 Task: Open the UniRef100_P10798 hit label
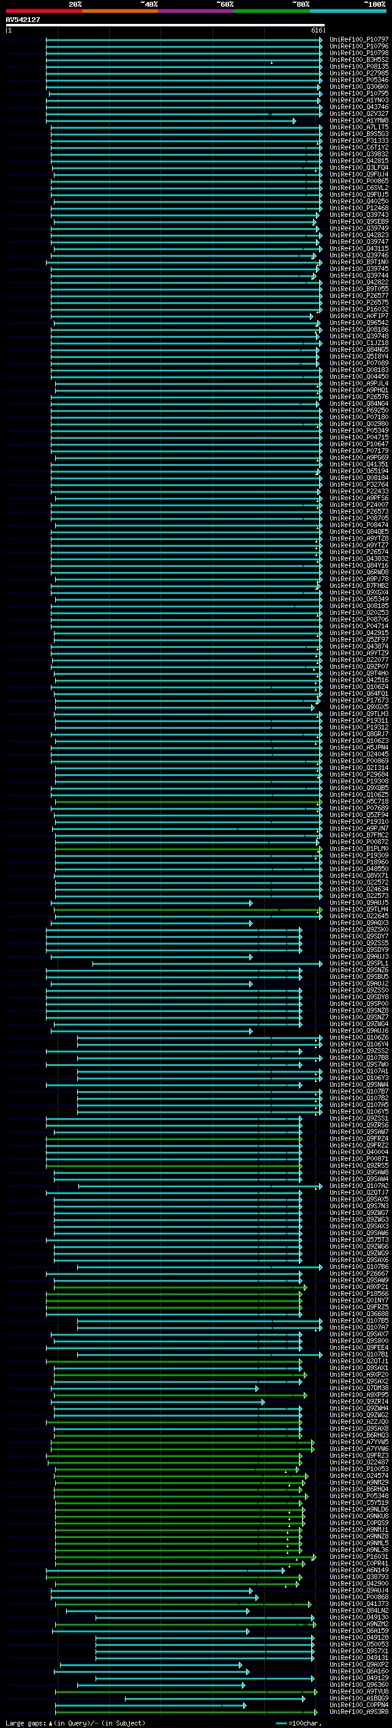click(359, 53)
